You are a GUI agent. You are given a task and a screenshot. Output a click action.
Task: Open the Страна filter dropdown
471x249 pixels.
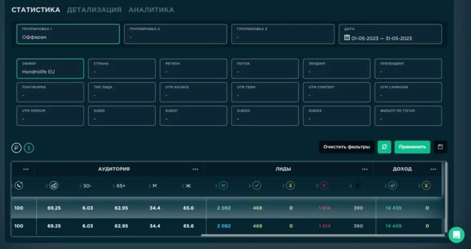(x=122, y=69)
